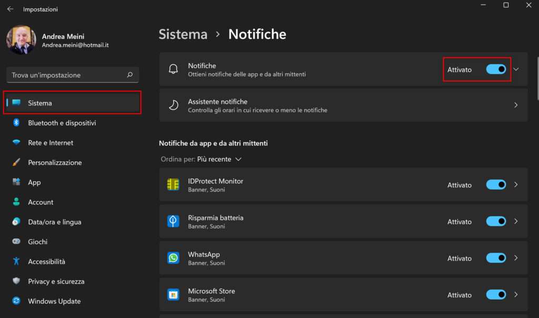Click the Risparmia batteria app icon
The image size is (539, 318).
[x=173, y=221]
